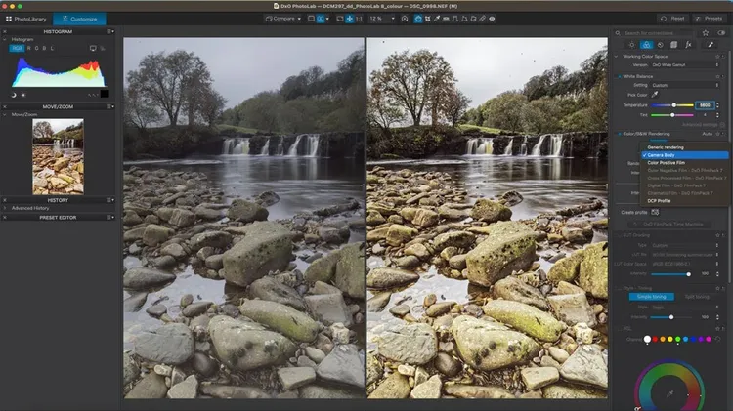Toggle Color/B&W Rendering correction on/off
Viewport: 733px width, 411px height.
620,134
